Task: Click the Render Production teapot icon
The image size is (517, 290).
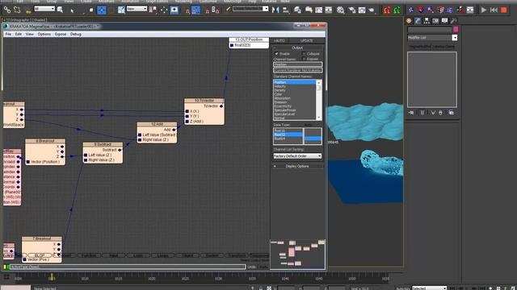Action: tap(372, 10)
